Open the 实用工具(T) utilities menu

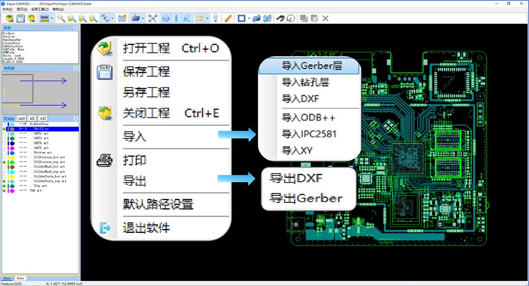(x=40, y=9)
